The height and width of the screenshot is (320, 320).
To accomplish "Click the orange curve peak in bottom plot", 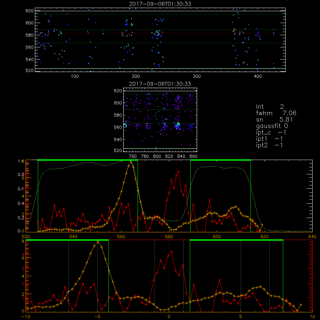I will coord(98,242).
